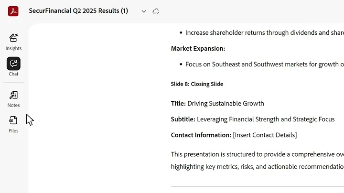Click the 'Contact Information:' label
The width and height of the screenshot is (344, 193).
click(201, 135)
